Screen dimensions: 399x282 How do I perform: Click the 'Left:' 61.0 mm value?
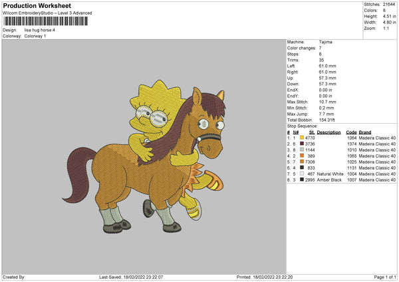(x=327, y=66)
